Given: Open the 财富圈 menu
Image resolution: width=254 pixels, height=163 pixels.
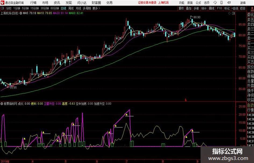Looking at the screenshot, I should (96, 3).
